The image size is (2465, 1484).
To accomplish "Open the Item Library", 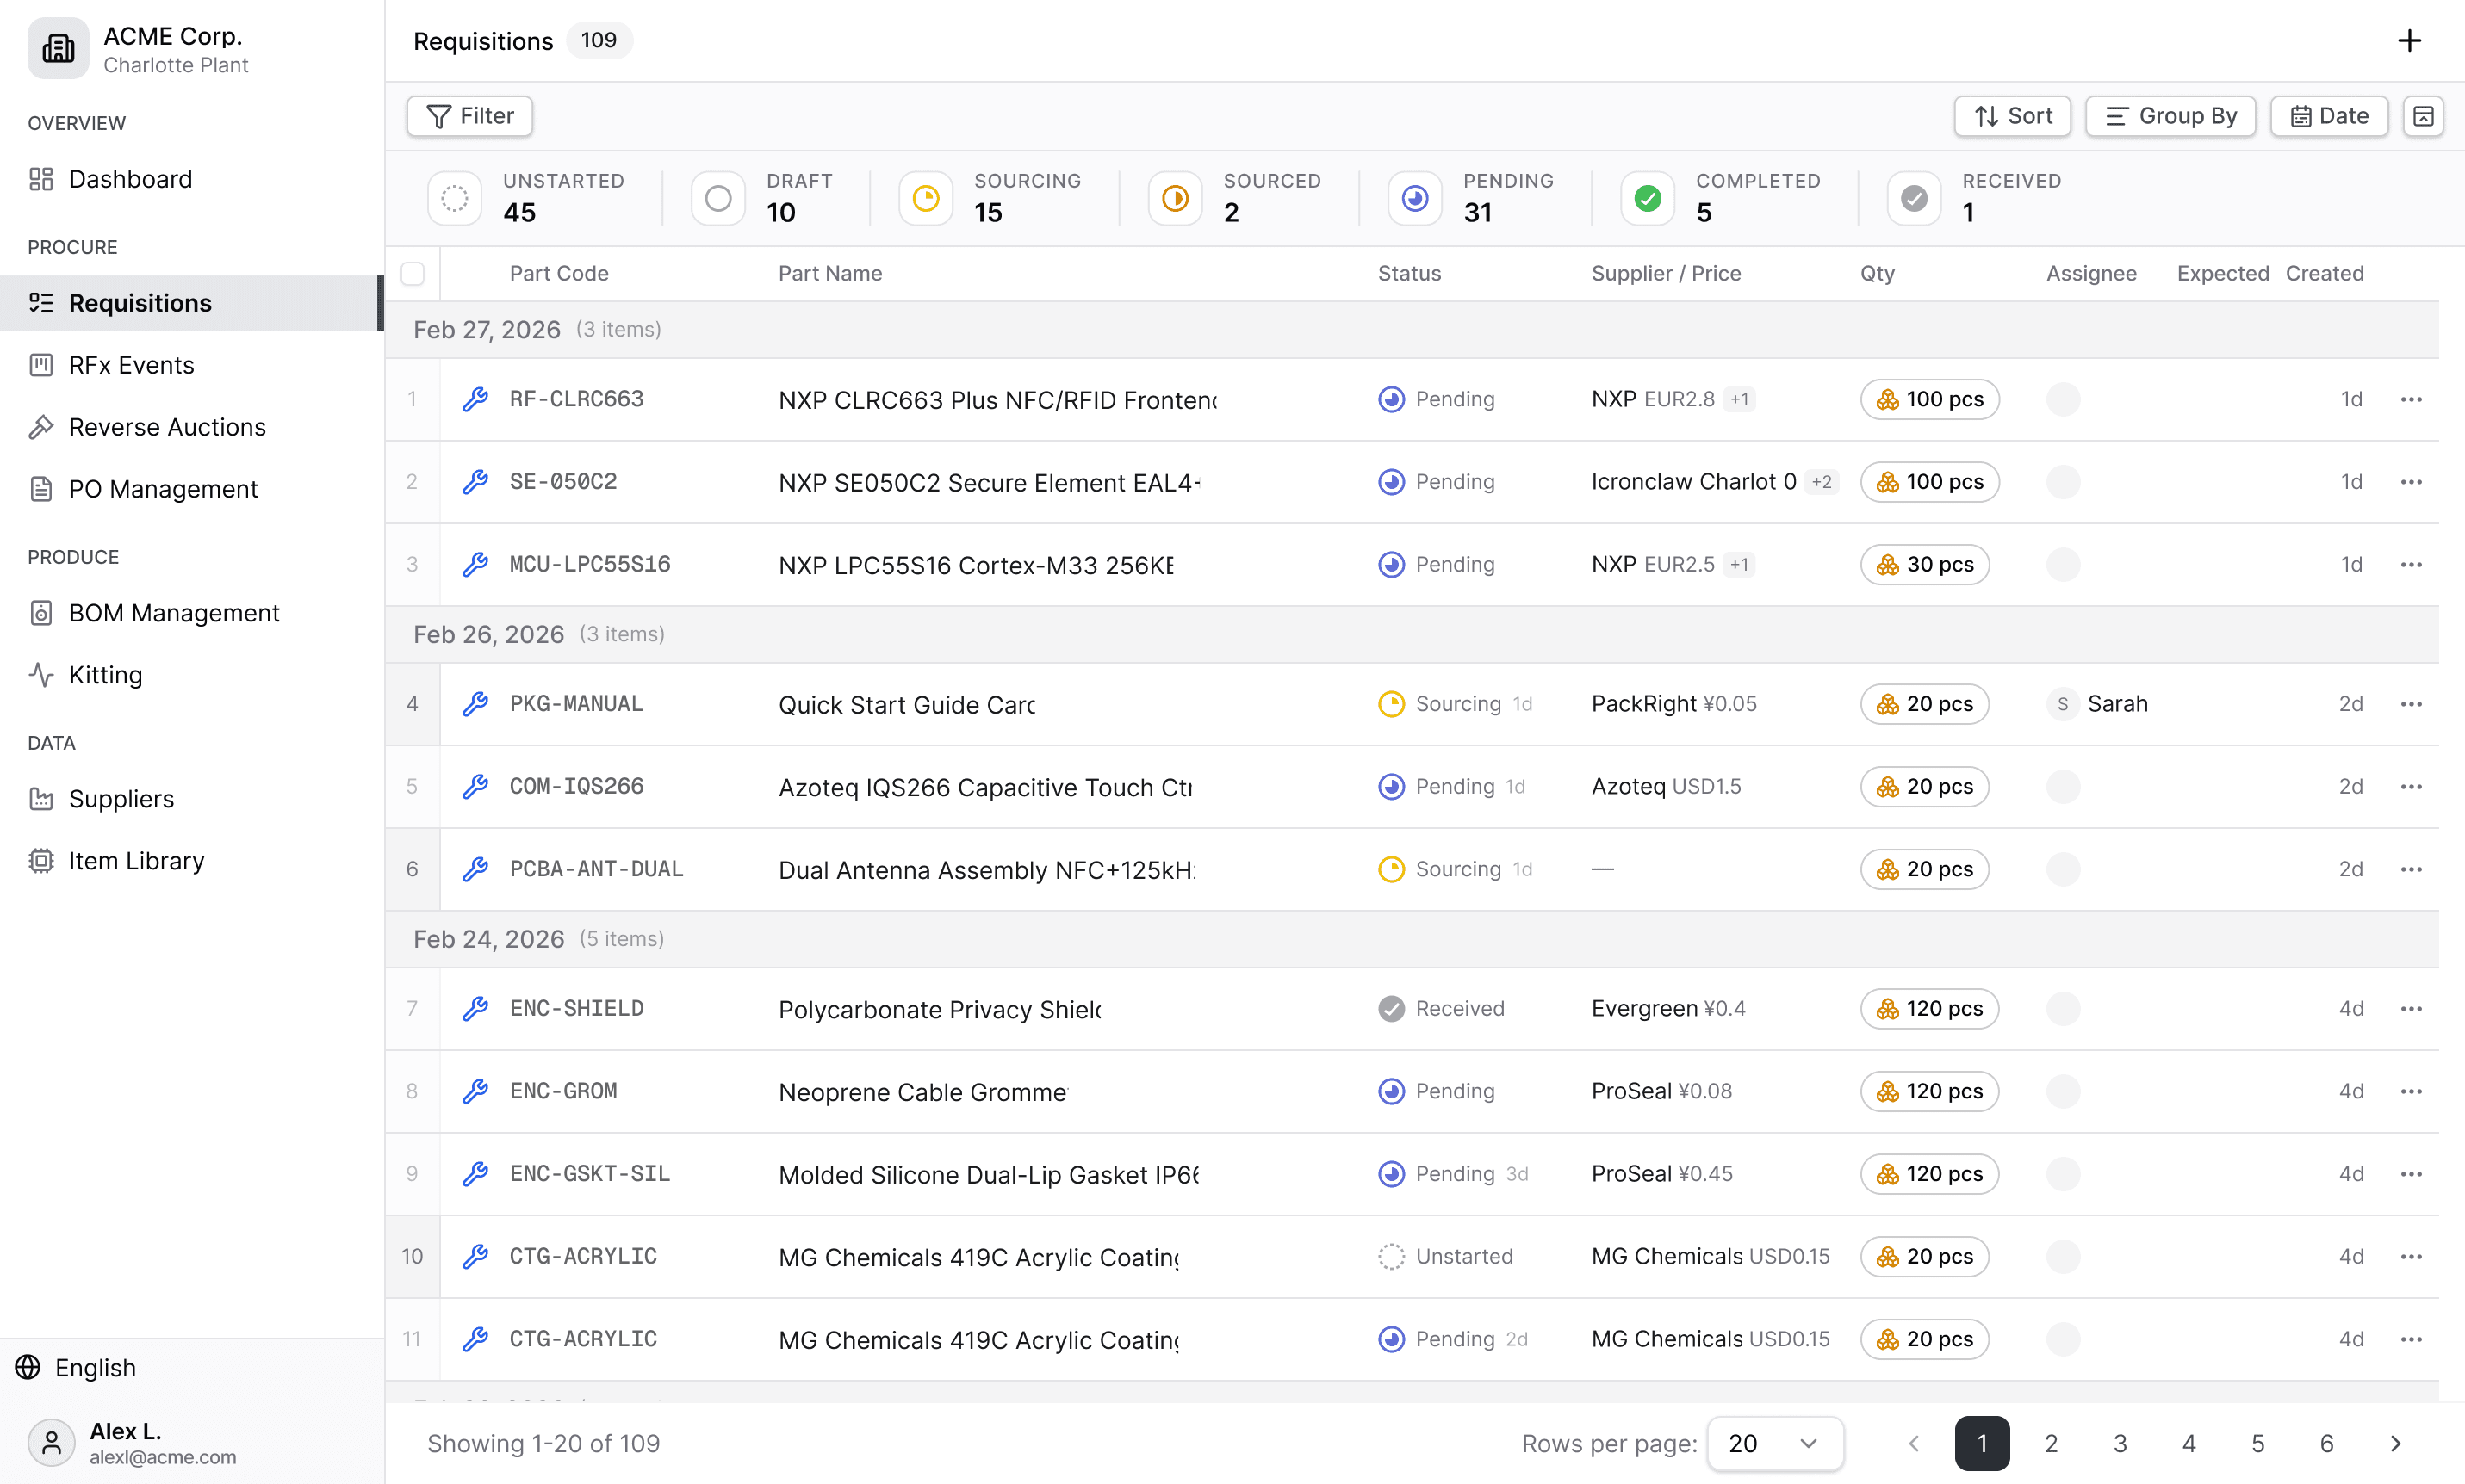I will (x=135, y=860).
